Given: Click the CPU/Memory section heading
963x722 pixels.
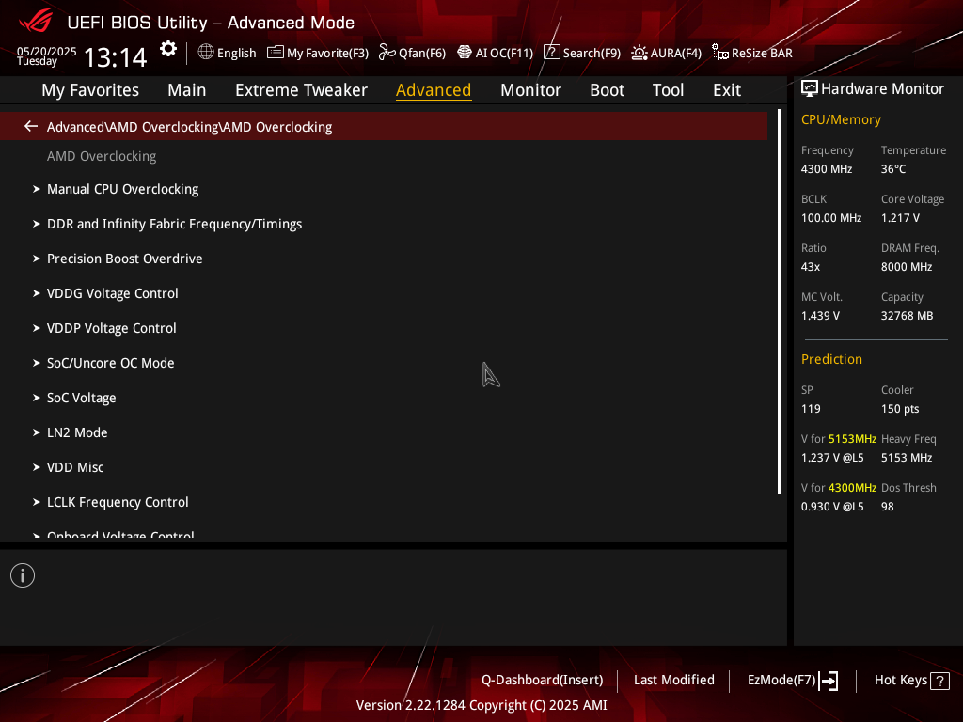Looking at the screenshot, I should (x=841, y=119).
